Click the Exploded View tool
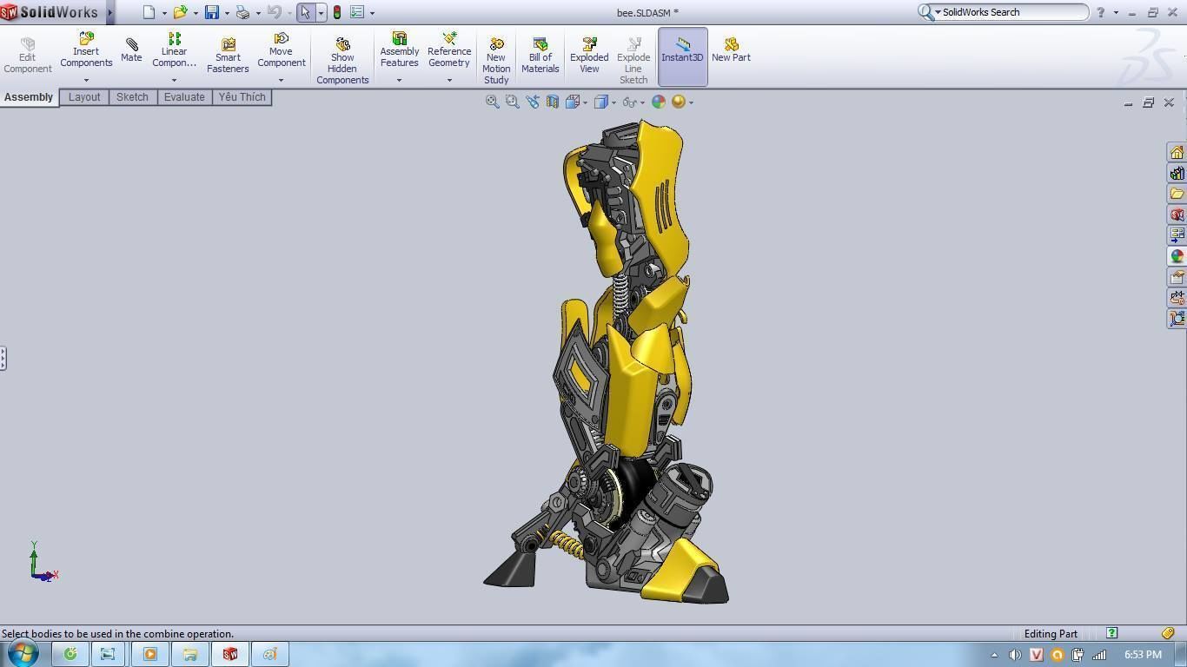This screenshot has height=667, width=1187. 589,56
